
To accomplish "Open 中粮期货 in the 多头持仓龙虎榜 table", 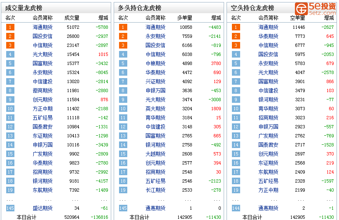I will point(155,63).
